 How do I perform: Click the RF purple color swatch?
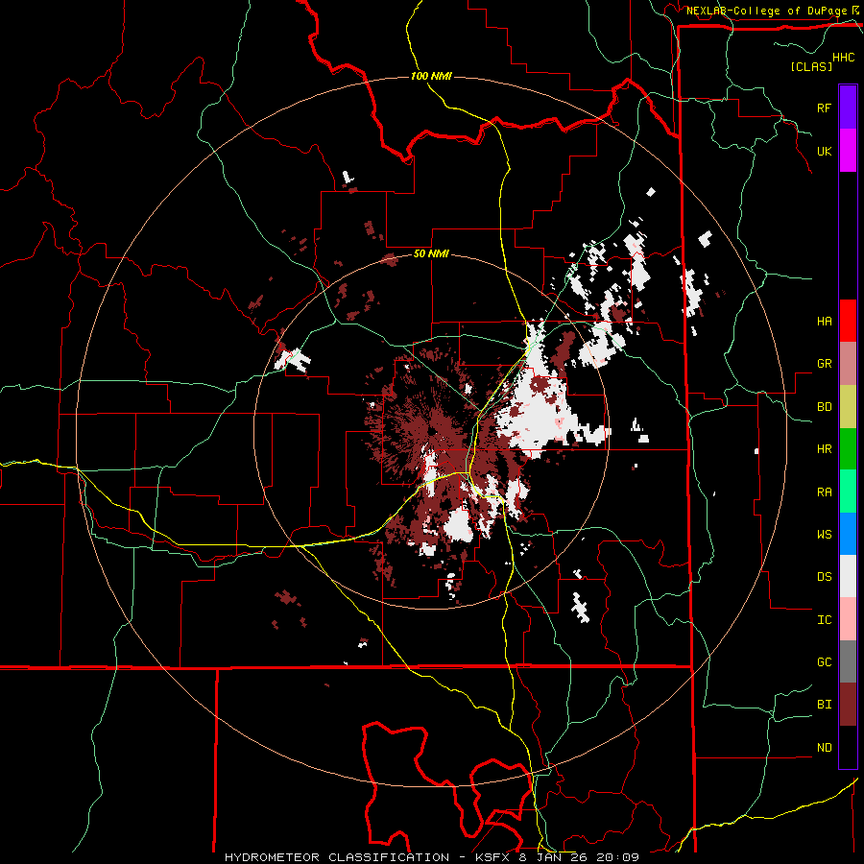pos(848,108)
